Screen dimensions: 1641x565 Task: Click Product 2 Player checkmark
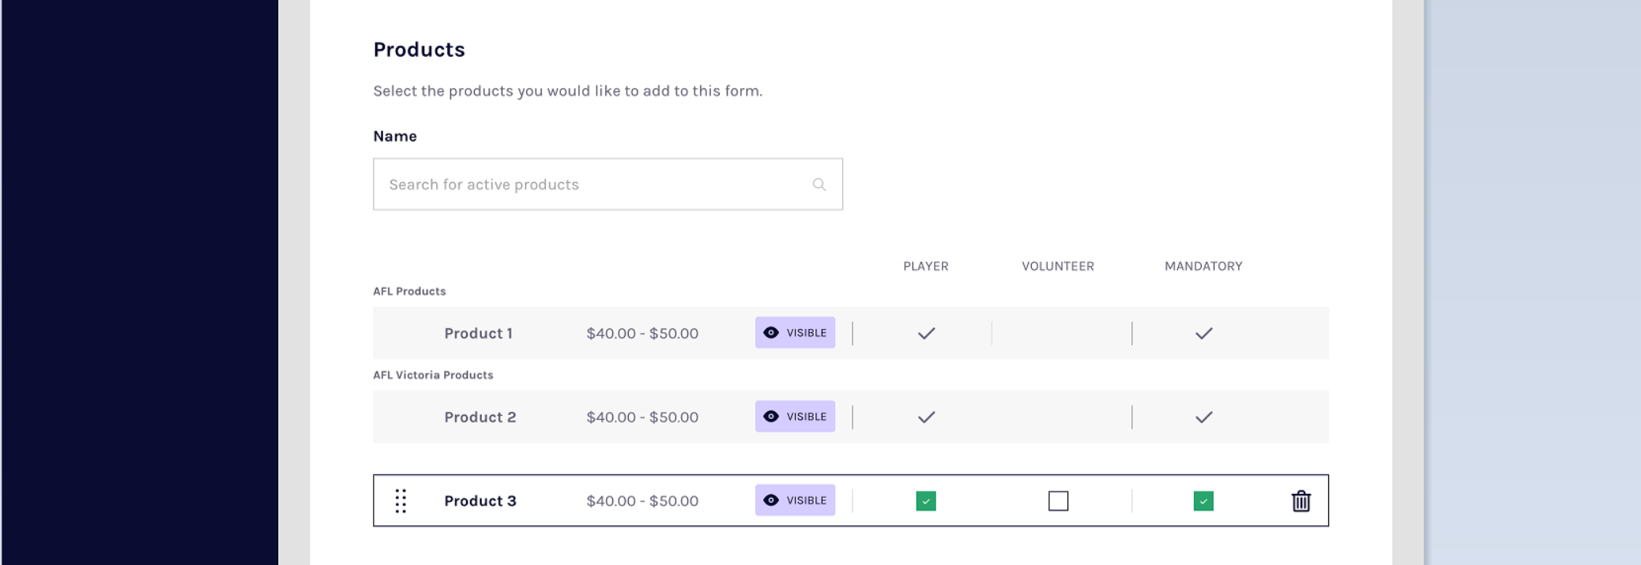pos(926,417)
